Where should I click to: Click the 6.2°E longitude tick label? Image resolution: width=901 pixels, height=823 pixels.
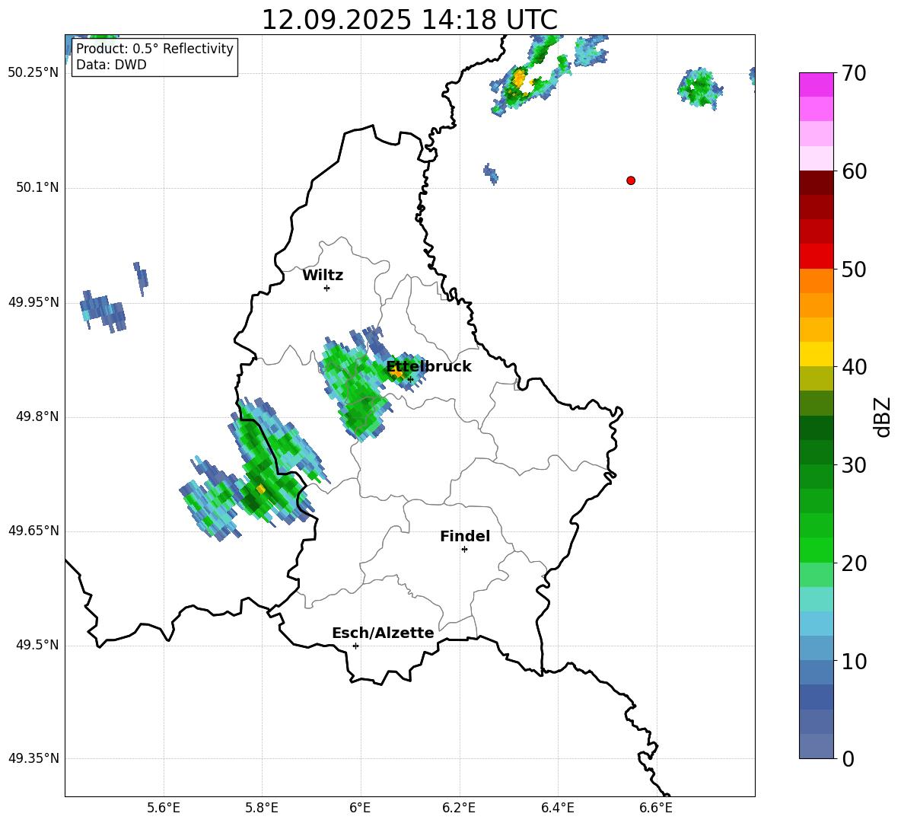pyautogui.click(x=459, y=807)
